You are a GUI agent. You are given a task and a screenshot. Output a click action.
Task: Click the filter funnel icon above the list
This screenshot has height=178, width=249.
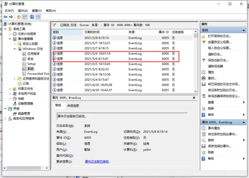coord(54,25)
